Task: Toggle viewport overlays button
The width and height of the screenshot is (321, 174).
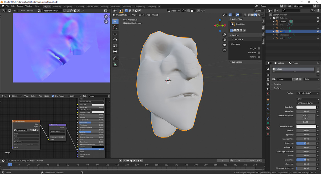Action: point(238,15)
